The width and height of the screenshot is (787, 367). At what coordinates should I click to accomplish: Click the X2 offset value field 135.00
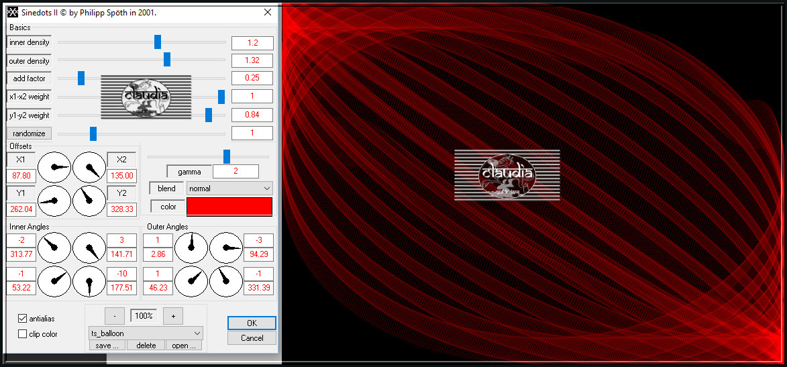[122, 176]
